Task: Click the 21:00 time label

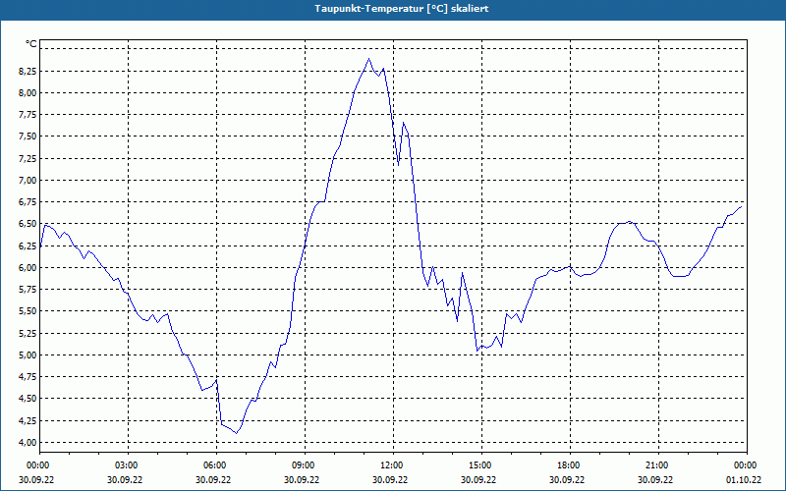Action: pos(658,465)
